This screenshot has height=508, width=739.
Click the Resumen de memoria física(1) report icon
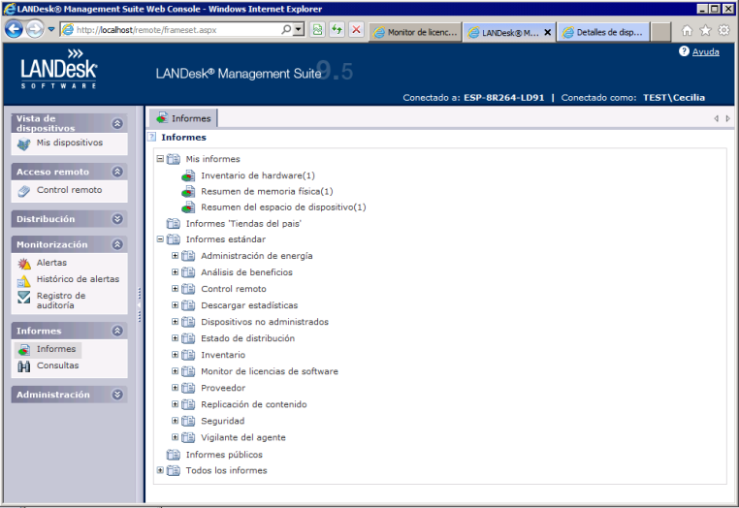pyautogui.click(x=188, y=192)
